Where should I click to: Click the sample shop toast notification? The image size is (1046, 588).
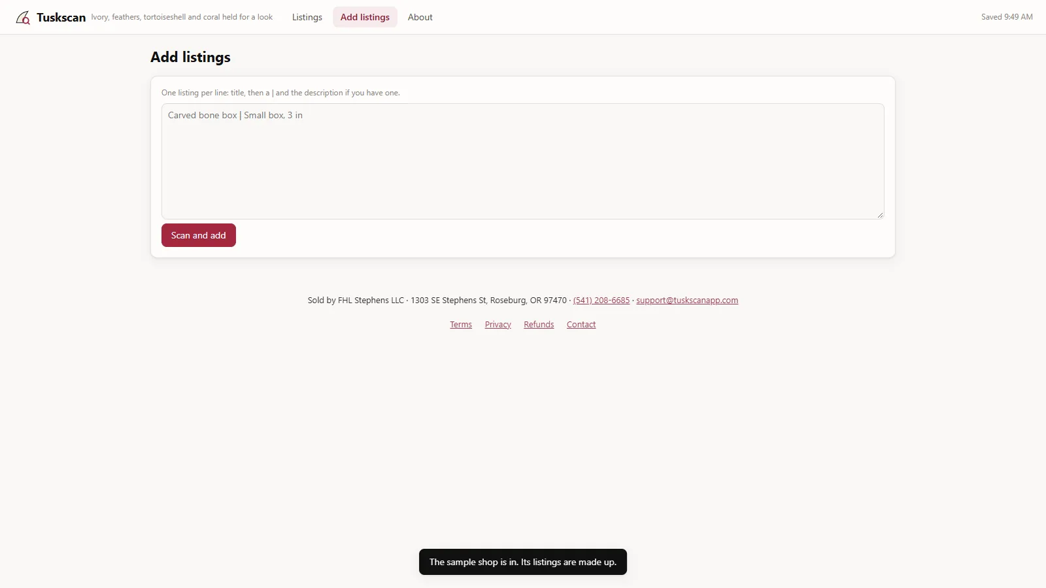[x=523, y=562]
